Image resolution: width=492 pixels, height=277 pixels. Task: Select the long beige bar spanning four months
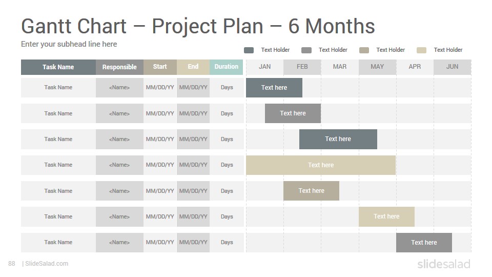pyautogui.click(x=321, y=165)
